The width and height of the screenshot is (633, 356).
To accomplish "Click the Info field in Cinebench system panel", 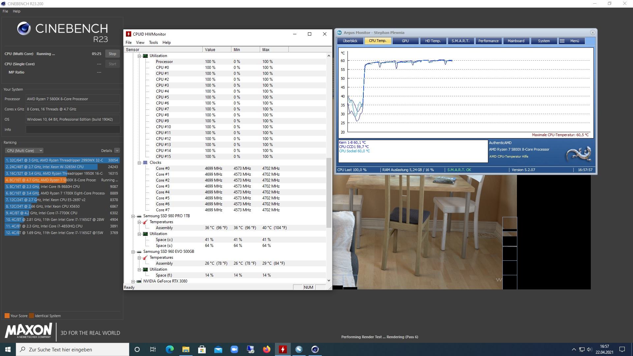I will (73, 130).
